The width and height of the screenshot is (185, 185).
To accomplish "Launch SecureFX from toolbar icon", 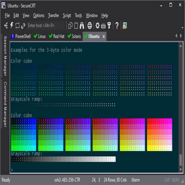I will click(125, 25).
